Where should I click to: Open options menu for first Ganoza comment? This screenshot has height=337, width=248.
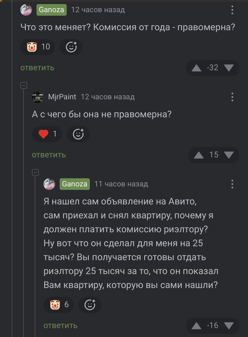pos(232,10)
